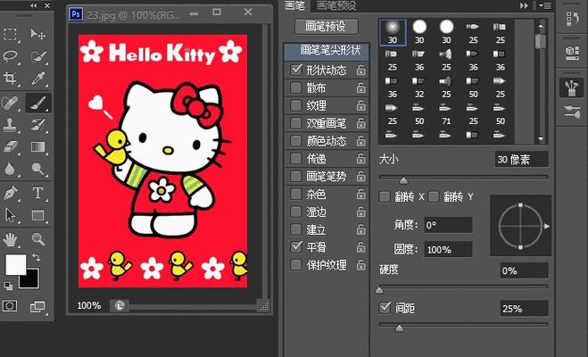This screenshot has width=588, height=357.
Task: Select the Crop tool
Action: (10, 78)
